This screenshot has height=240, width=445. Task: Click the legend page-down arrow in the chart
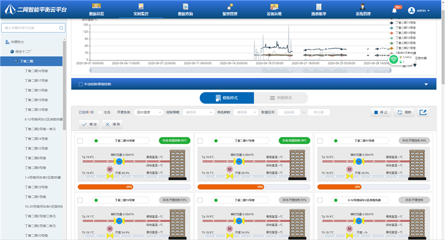tap(415, 65)
